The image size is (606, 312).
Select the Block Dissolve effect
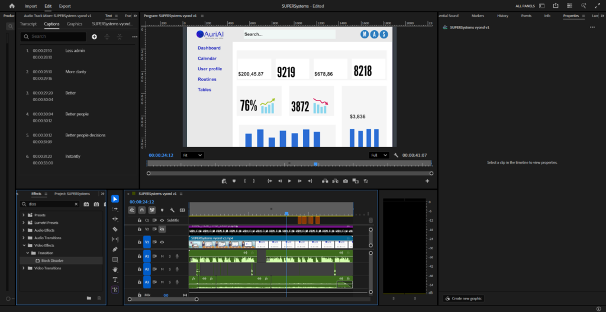(x=52, y=261)
